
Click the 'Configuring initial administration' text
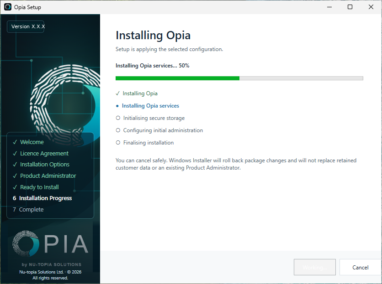[x=163, y=130]
